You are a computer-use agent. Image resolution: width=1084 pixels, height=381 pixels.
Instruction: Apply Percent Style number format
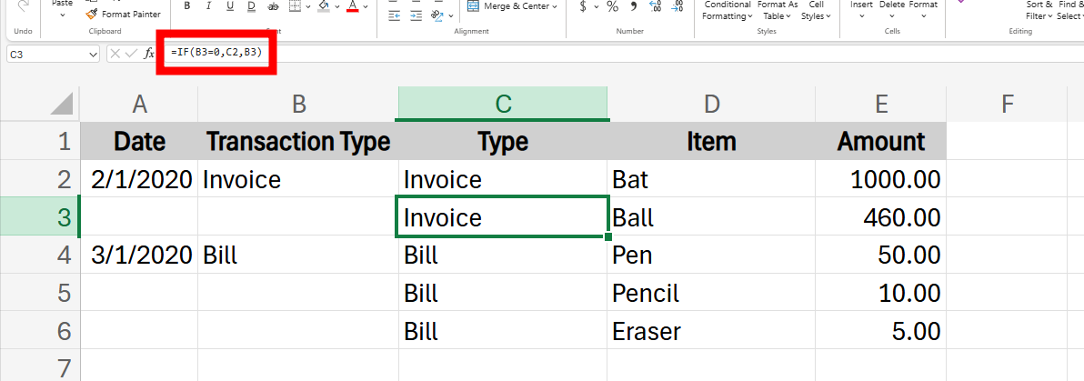[x=612, y=6]
